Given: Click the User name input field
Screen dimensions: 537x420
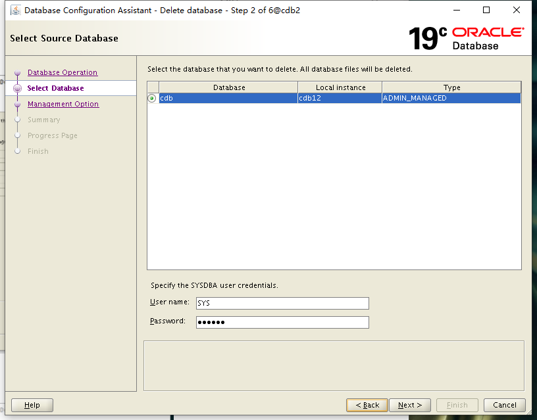Looking at the screenshot, I should click(282, 304).
